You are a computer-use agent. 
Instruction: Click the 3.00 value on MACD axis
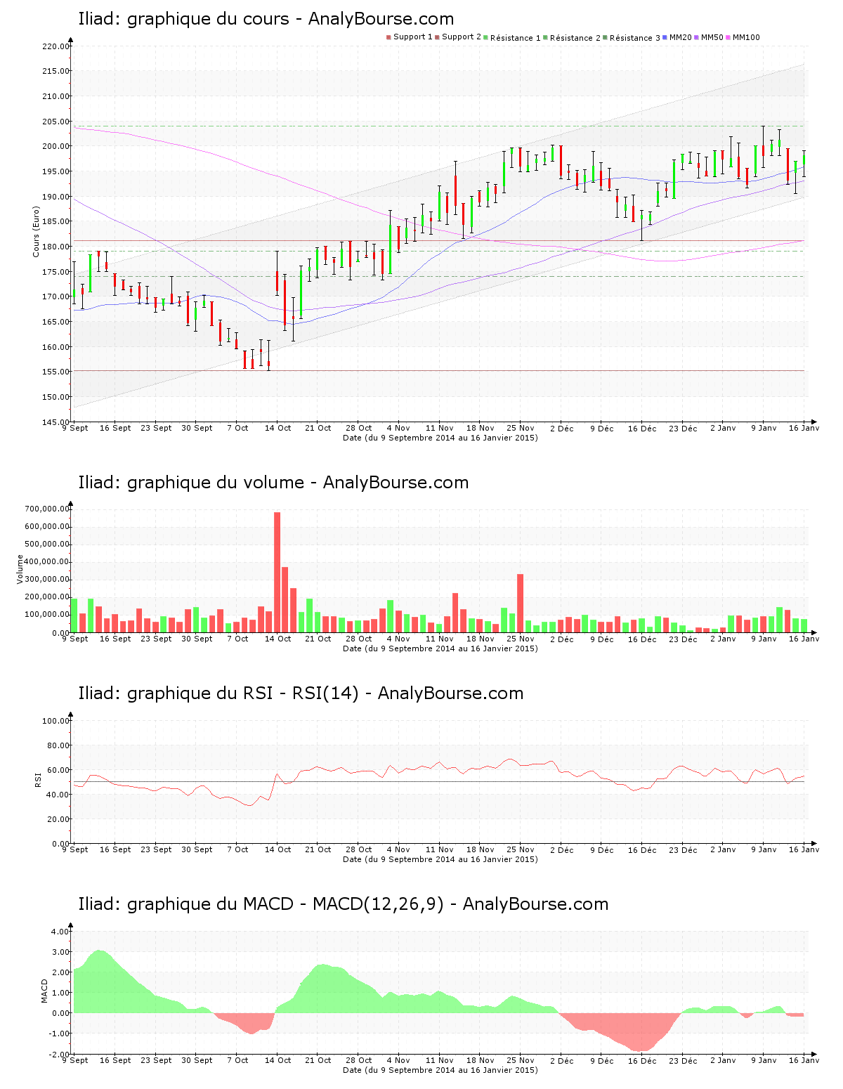tap(60, 952)
